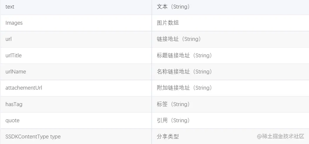Viewport: 309px width, 144px height.
Task: Select the '图片数组' description cell
Action: click(168, 23)
